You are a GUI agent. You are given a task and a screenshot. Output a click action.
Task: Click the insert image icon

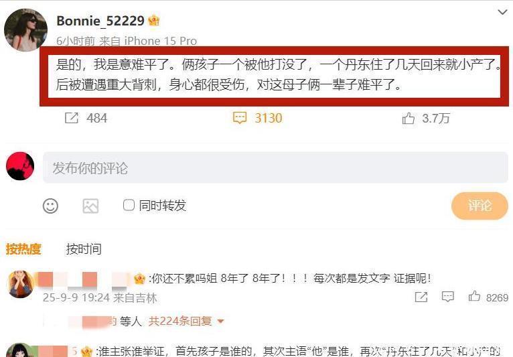click(90, 206)
